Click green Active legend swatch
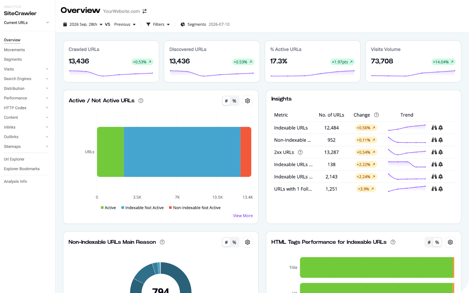Screen dimensions: 469x293 pos(102,208)
